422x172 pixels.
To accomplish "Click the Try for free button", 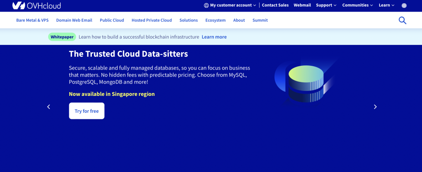I will pyautogui.click(x=87, y=111).
